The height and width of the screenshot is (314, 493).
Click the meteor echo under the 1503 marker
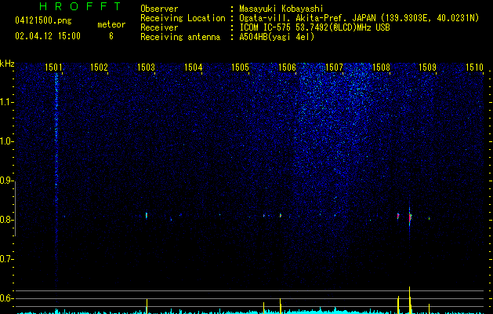(147, 215)
